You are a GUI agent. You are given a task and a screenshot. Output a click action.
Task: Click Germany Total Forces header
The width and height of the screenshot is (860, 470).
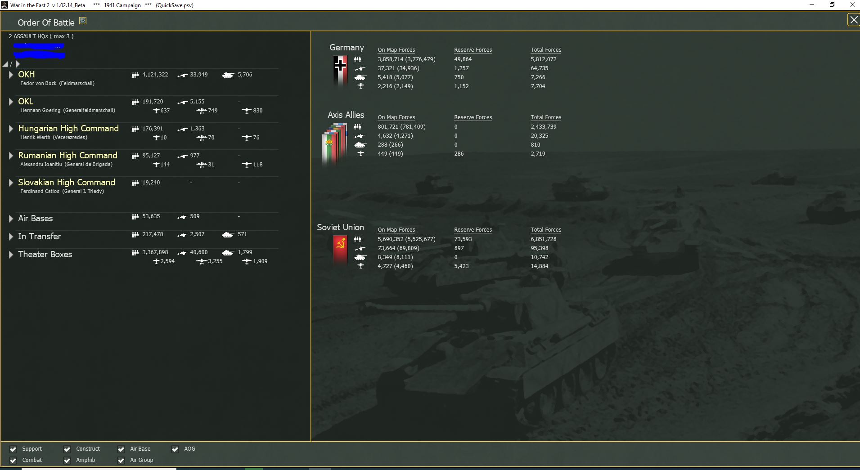(x=546, y=50)
